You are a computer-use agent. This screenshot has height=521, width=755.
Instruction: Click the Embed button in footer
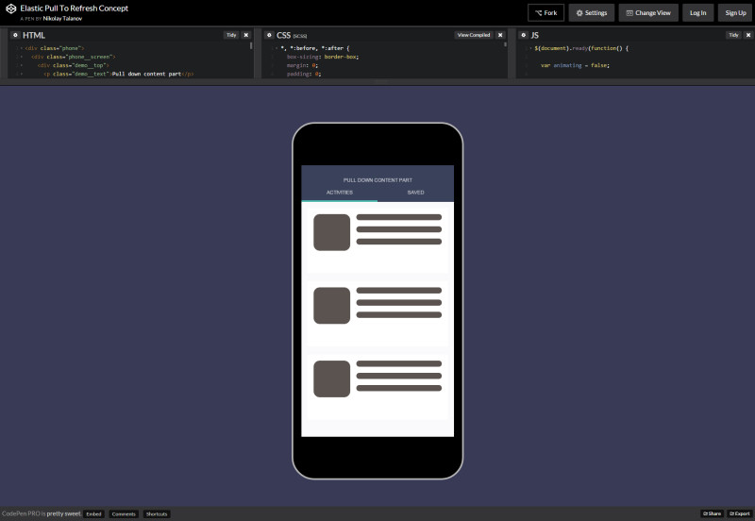point(93,514)
